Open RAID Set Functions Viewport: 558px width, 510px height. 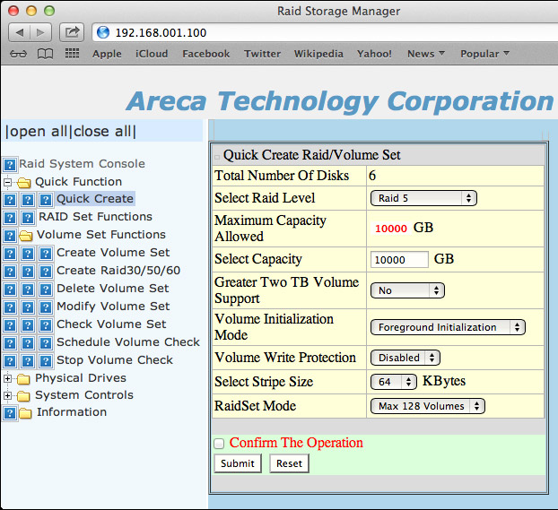(95, 217)
